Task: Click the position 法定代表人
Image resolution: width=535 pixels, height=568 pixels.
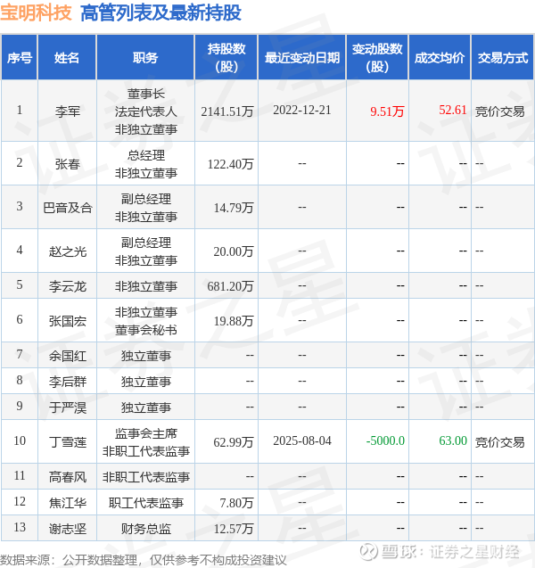Action: pyautogui.click(x=146, y=111)
